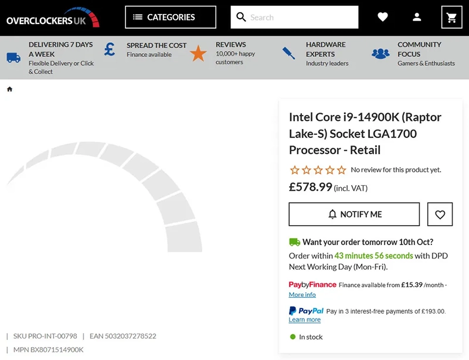Click the hardware experts screwdriver icon
The width and height of the screenshot is (469, 360).
click(288, 53)
